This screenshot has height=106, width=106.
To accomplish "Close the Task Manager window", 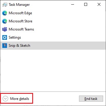I will point(99,4).
